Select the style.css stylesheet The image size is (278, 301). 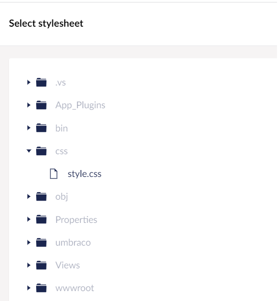(x=85, y=174)
